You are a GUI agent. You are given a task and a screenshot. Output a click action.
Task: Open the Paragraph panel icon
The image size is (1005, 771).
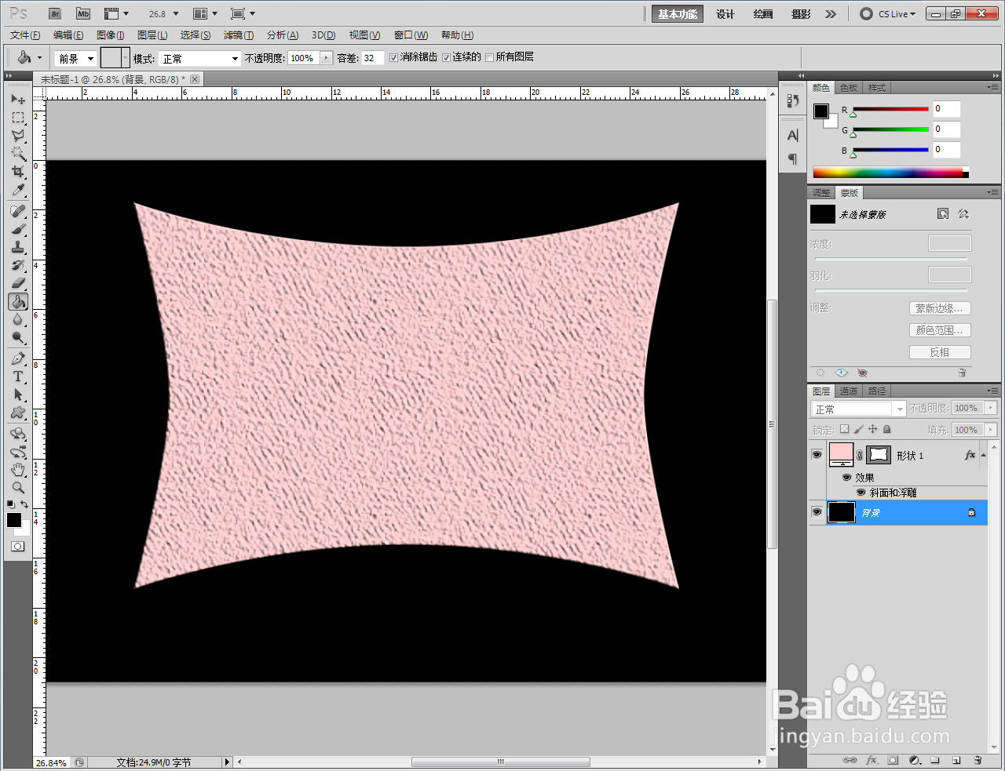pyautogui.click(x=793, y=159)
